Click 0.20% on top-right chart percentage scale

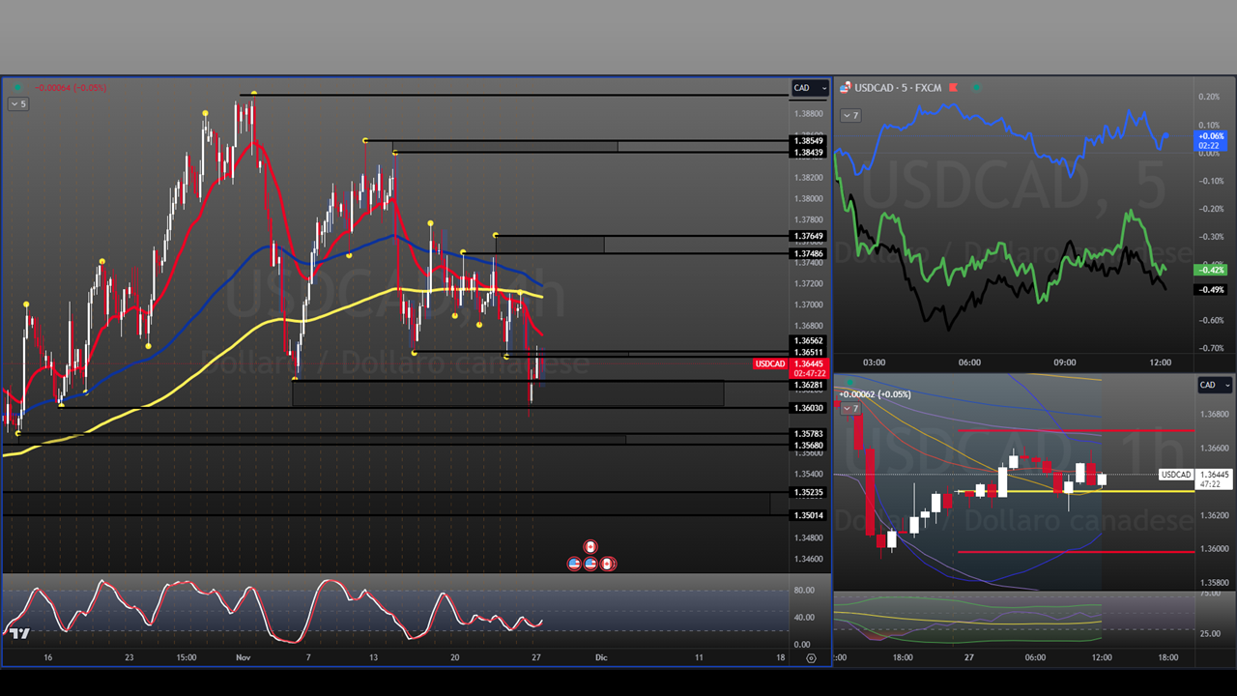coord(1209,97)
